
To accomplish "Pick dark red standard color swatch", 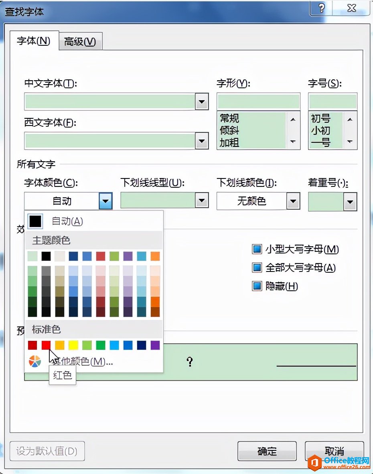I will 32,345.
